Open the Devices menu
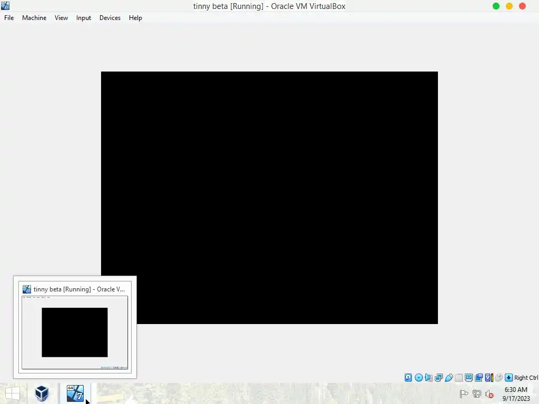This screenshot has height=404, width=539. pos(110,18)
